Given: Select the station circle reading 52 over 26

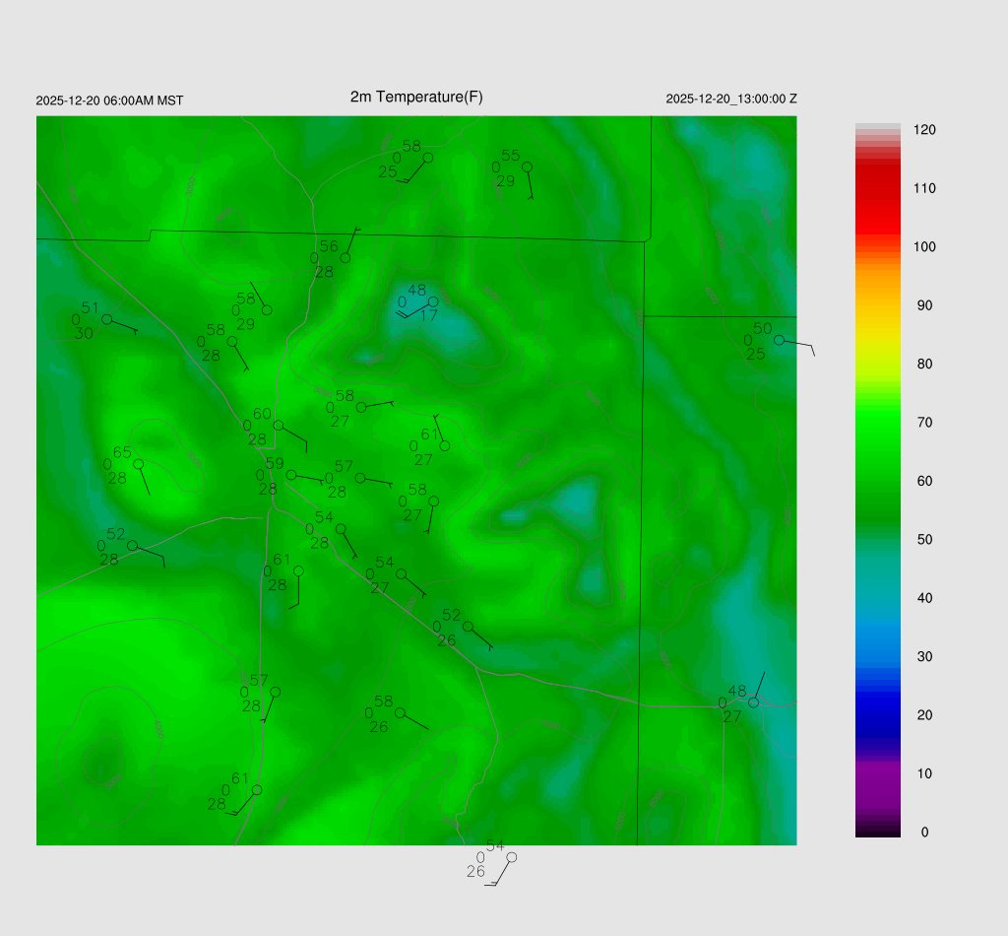Looking at the screenshot, I should pos(469,627).
